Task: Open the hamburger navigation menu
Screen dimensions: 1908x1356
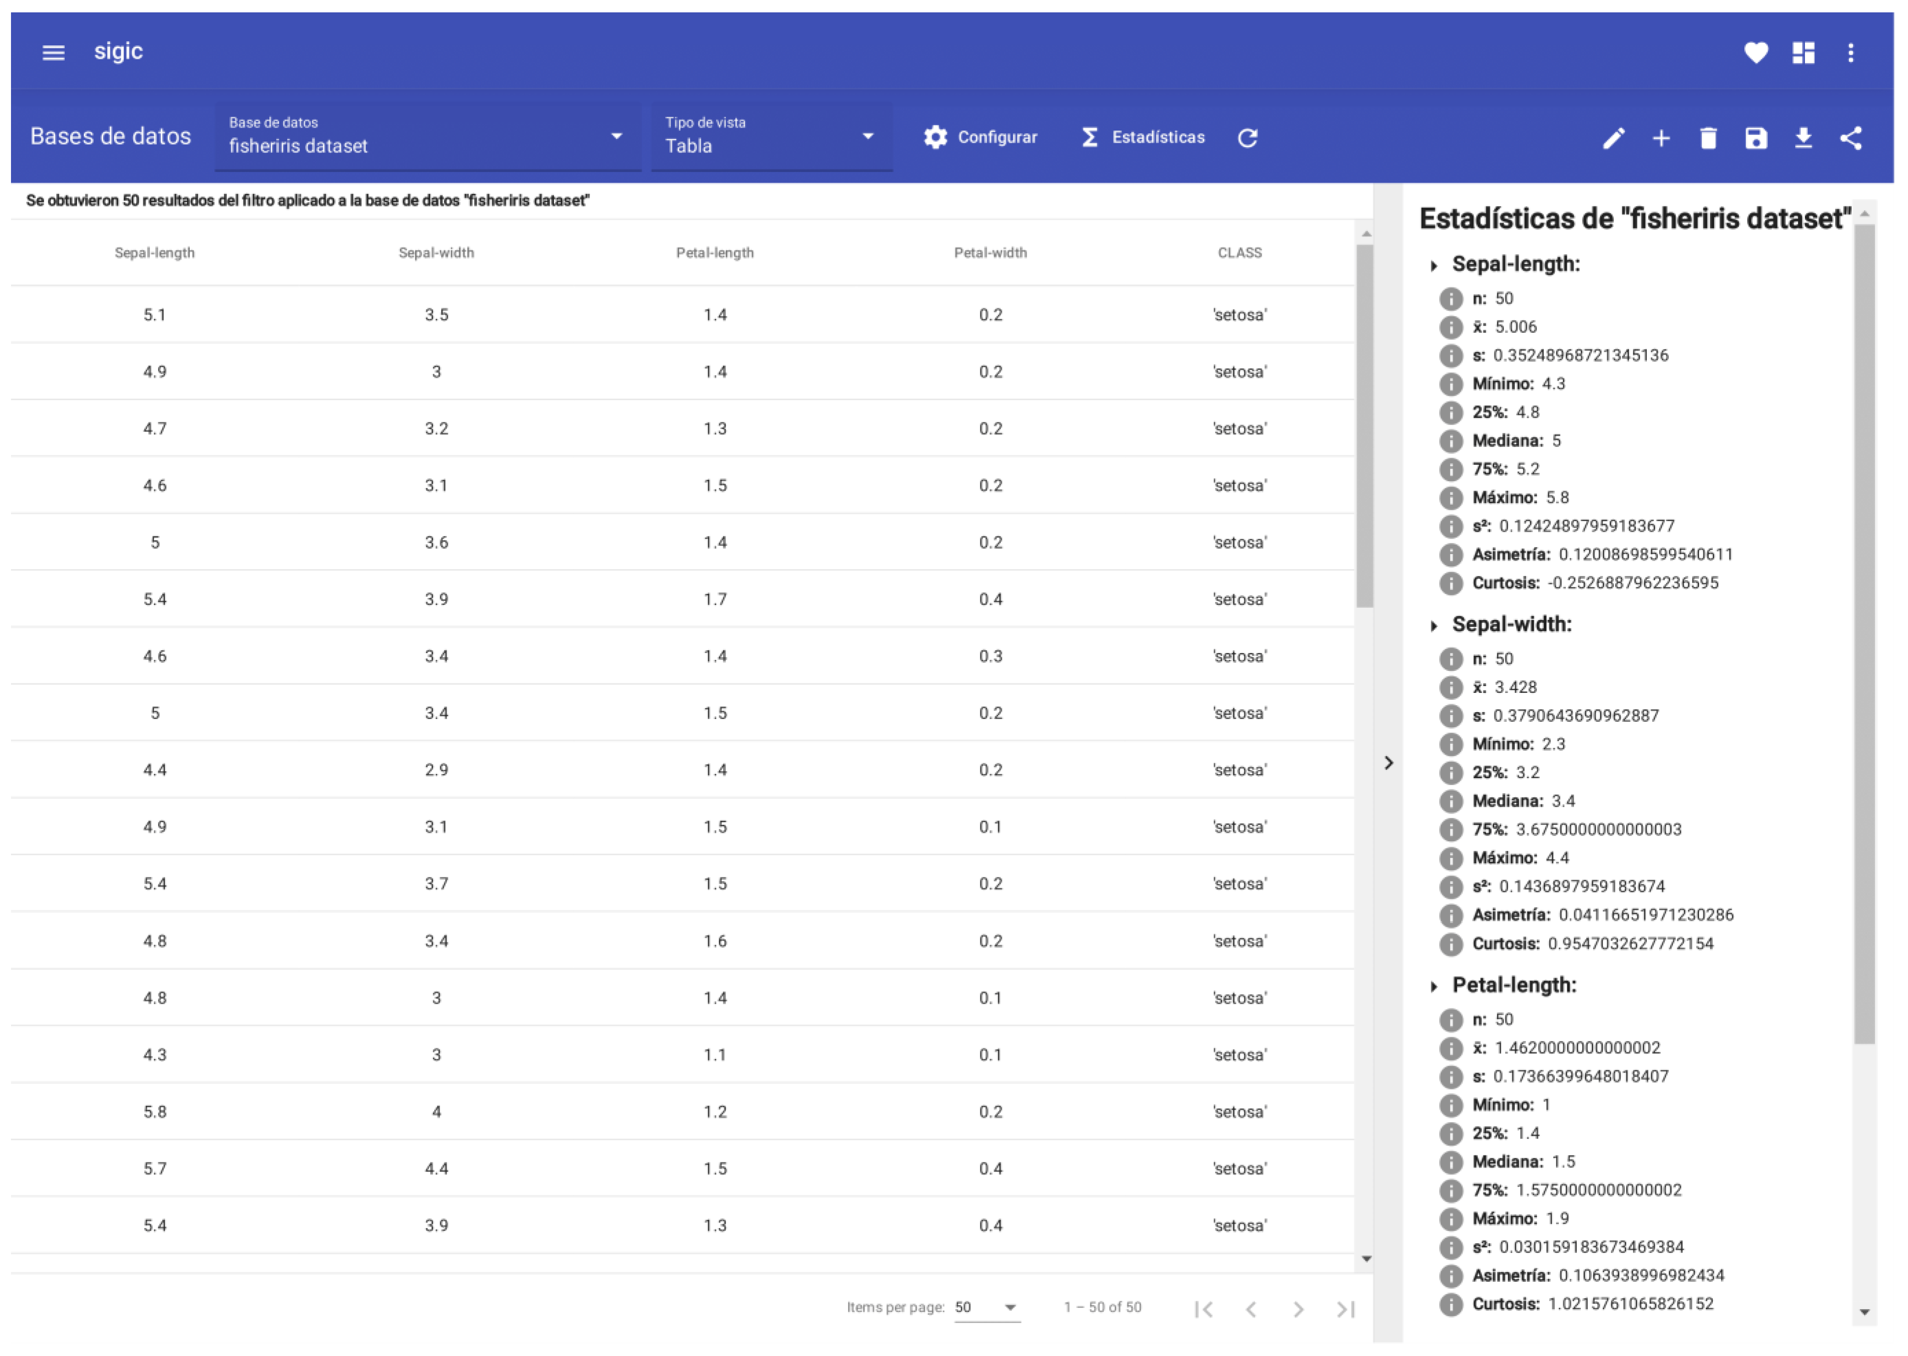Action: pyautogui.click(x=54, y=53)
